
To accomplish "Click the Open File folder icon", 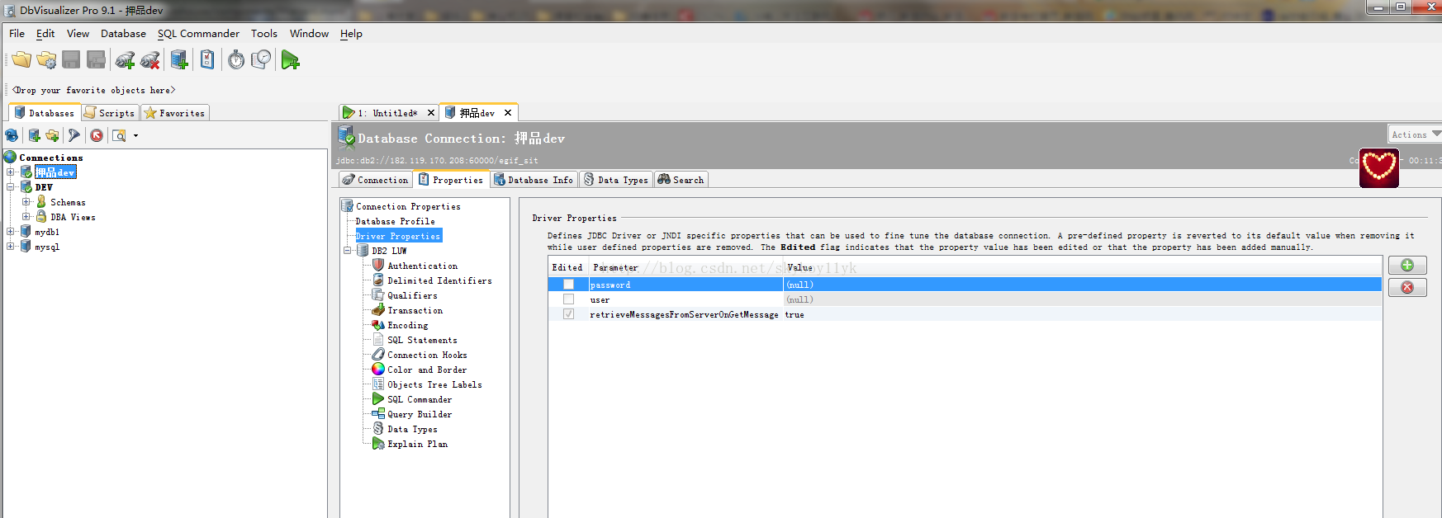I will point(21,59).
